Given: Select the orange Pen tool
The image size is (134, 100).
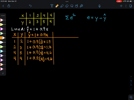Looking at the screenshot, I should tap(57, 6).
